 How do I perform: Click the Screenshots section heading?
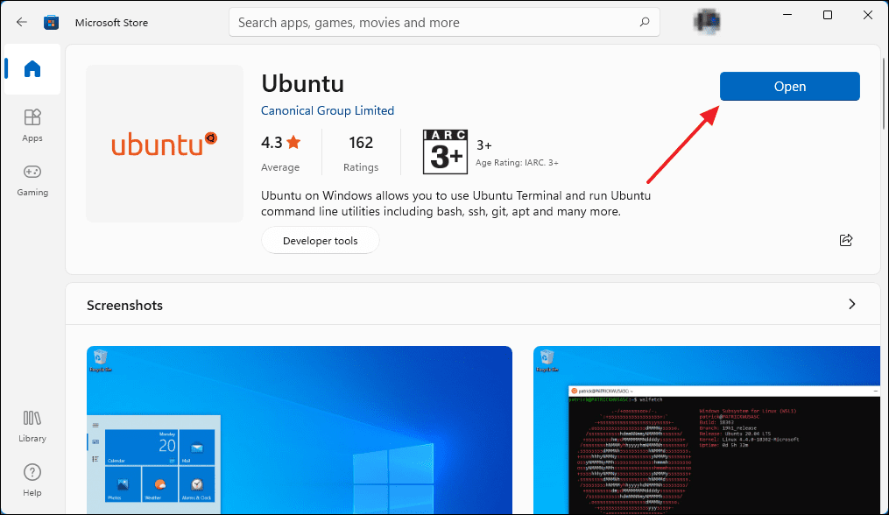point(124,305)
